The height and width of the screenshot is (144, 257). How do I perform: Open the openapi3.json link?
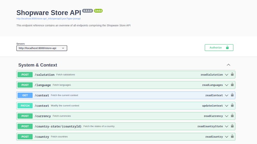pyautogui.click(x=49, y=19)
